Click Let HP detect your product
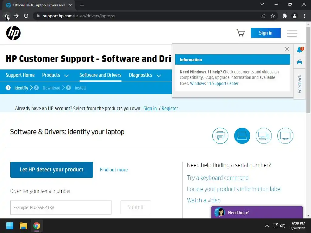Viewport: 311px width, 233px height. point(52,170)
